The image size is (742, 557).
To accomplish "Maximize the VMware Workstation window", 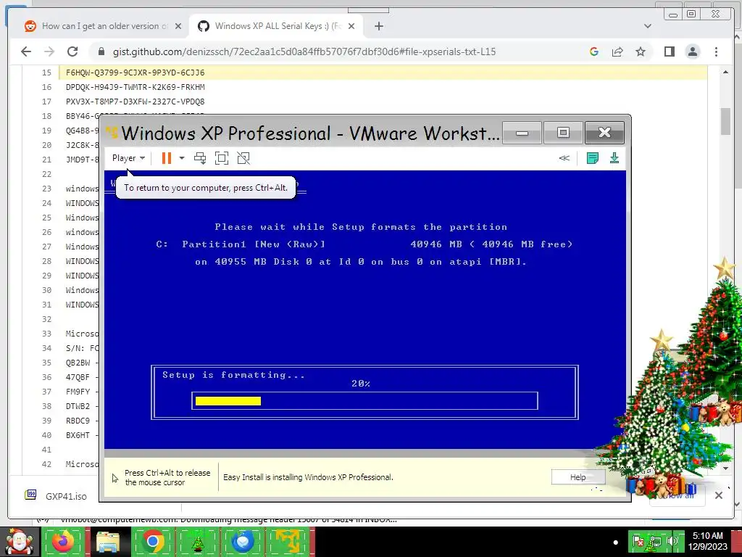I will [x=563, y=133].
